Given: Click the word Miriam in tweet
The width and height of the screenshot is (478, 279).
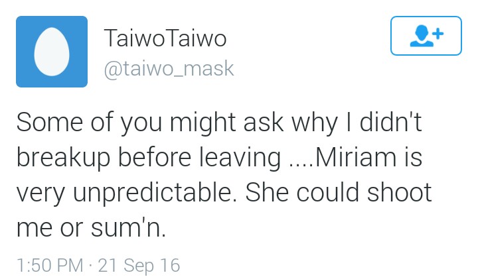Looking at the screenshot, I should tap(356, 157).
